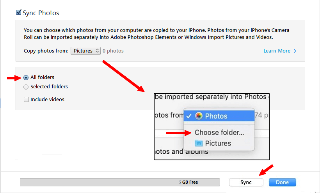Click the blue Pictures folder icon
The height and width of the screenshot is (193, 320).
point(199,143)
